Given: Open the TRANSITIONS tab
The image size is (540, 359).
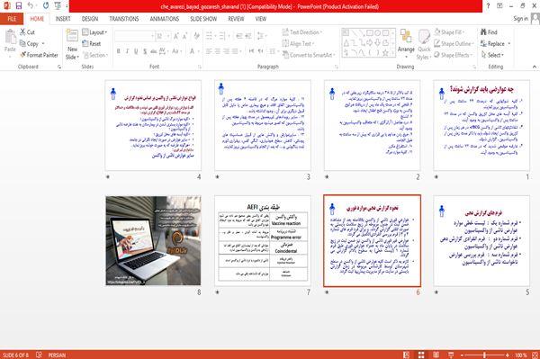Looking at the screenshot, I should tap(124, 19).
